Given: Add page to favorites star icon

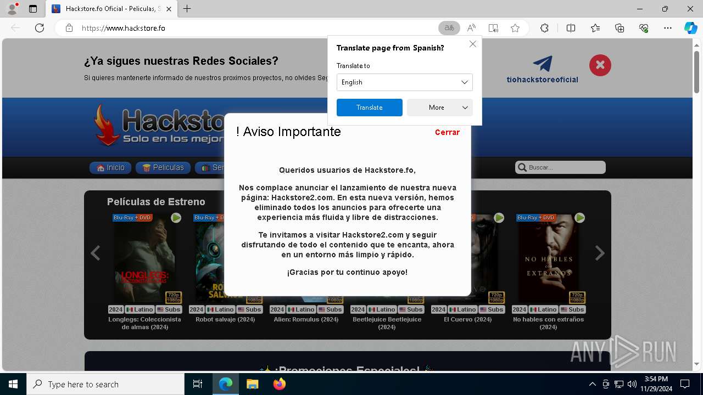Looking at the screenshot, I should (515, 28).
